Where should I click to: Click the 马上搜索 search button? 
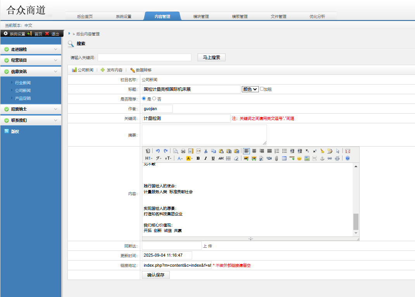click(x=211, y=57)
